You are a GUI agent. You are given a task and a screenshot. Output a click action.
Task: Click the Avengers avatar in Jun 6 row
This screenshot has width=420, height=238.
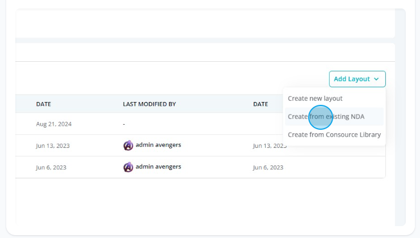click(x=128, y=167)
